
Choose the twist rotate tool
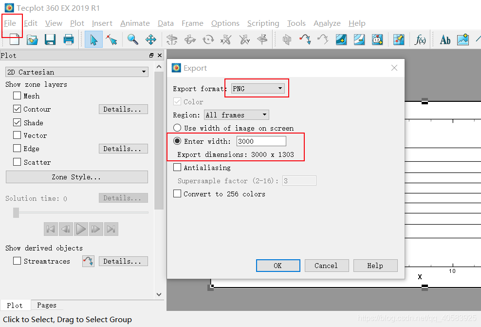208,39
